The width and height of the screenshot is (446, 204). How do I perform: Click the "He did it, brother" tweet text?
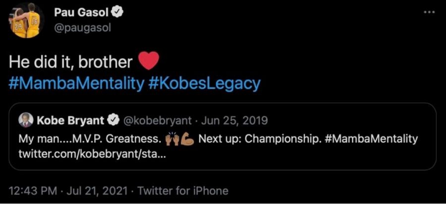click(71, 62)
